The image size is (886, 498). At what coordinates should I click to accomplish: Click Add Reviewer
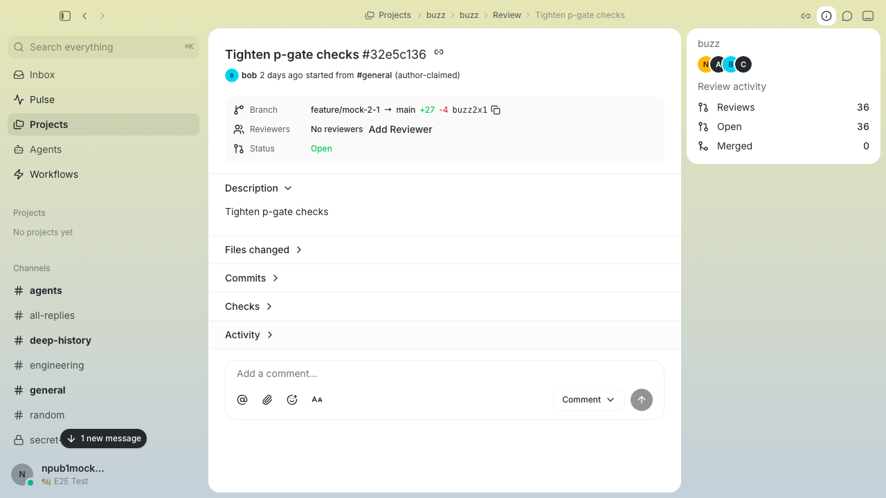(400, 129)
